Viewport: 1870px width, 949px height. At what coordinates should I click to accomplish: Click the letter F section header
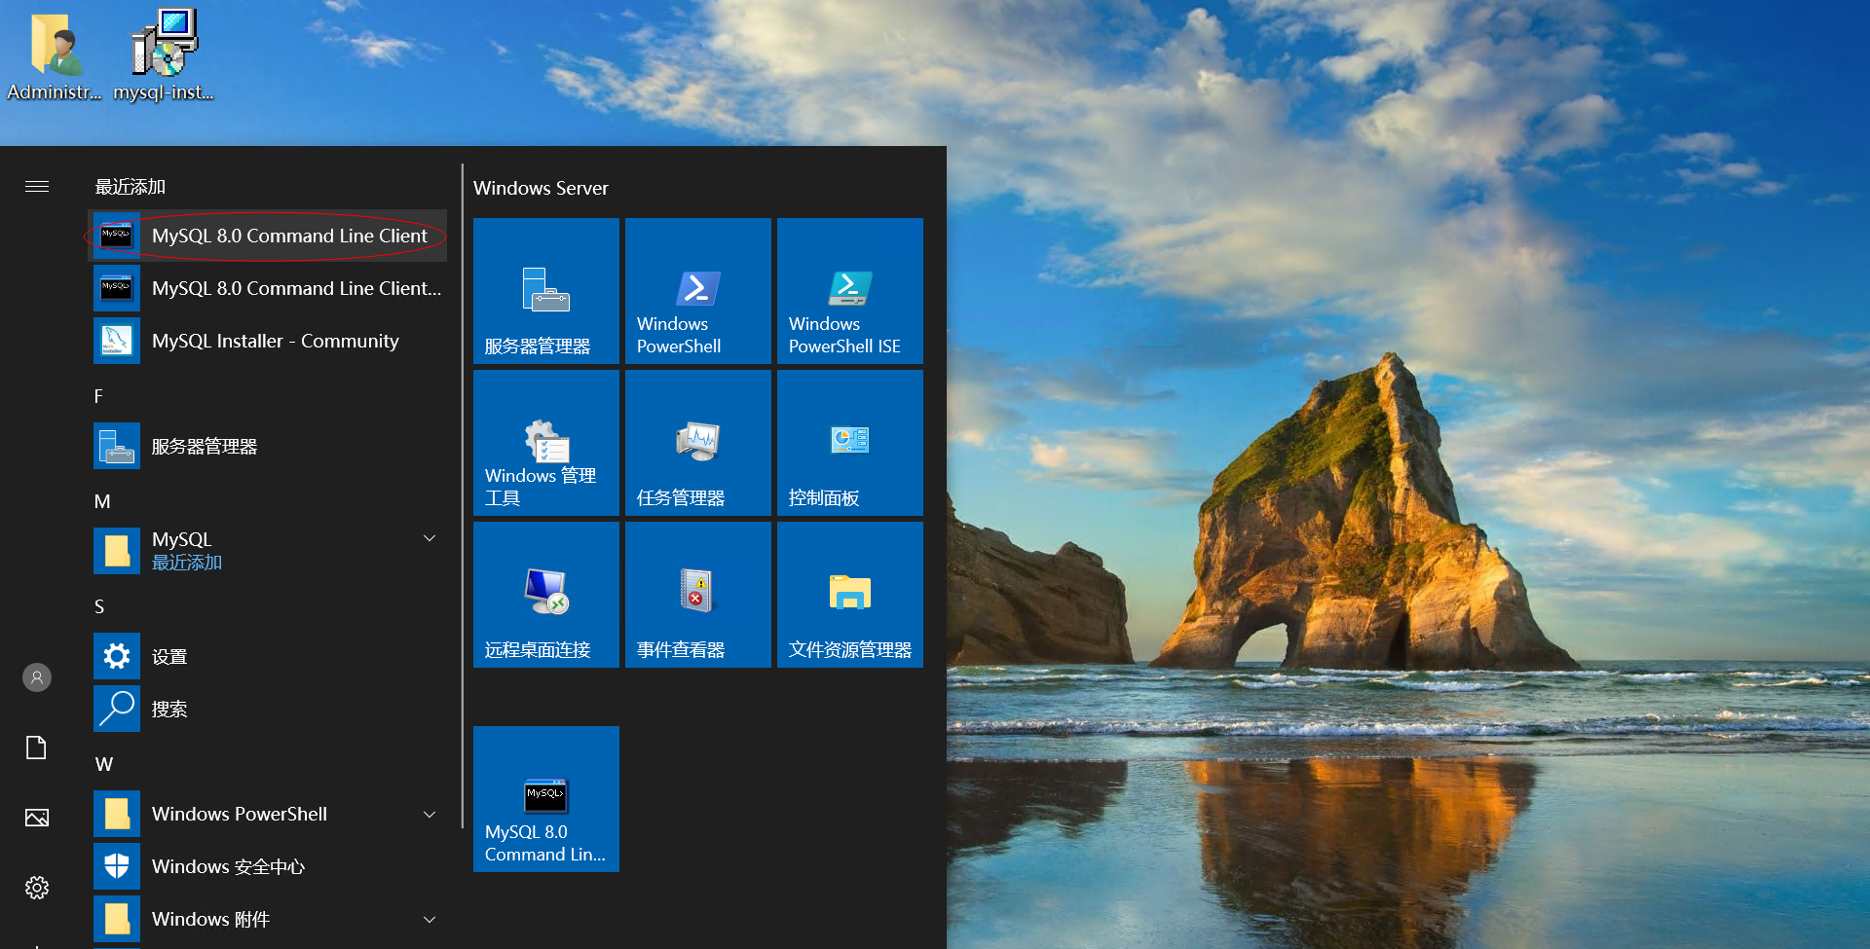pos(98,396)
